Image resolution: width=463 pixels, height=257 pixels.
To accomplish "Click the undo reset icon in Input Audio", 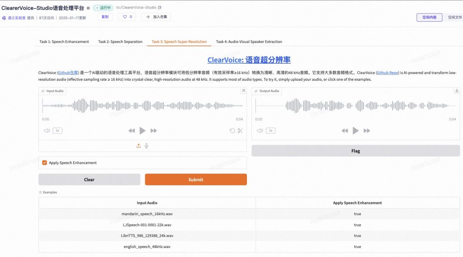I will point(232,131).
